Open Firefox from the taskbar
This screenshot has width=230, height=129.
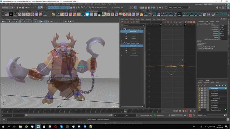pos(26,126)
